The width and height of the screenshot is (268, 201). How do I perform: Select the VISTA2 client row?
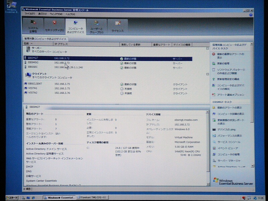pyautogui.click(x=108, y=93)
